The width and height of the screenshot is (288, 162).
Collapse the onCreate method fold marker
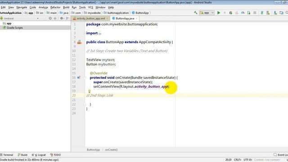[x=85, y=78]
